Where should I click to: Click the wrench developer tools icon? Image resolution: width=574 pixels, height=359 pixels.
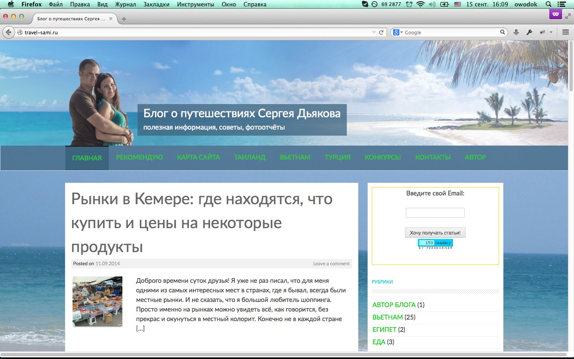coord(529,32)
